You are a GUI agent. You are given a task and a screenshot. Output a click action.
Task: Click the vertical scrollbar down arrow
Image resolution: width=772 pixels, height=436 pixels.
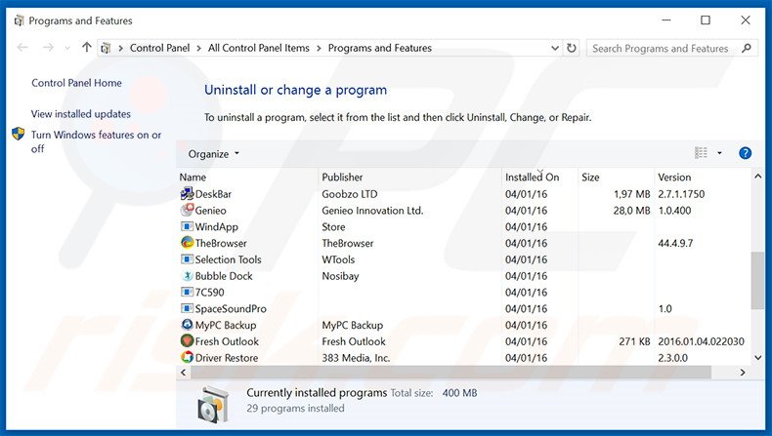click(757, 358)
